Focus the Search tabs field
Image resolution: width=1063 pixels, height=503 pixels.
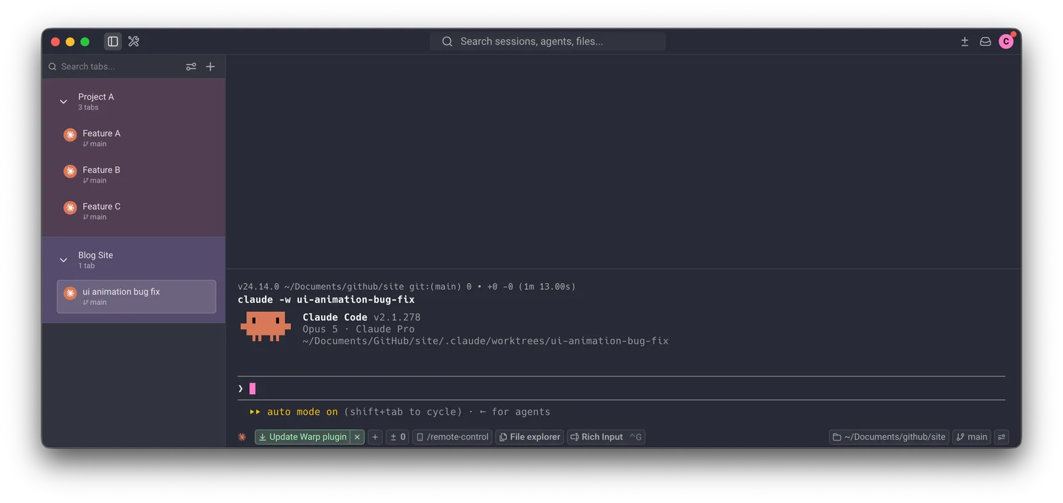pyautogui.click(x=113, y=66)
